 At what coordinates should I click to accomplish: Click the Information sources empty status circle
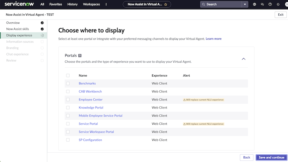[x=42, y=42]
